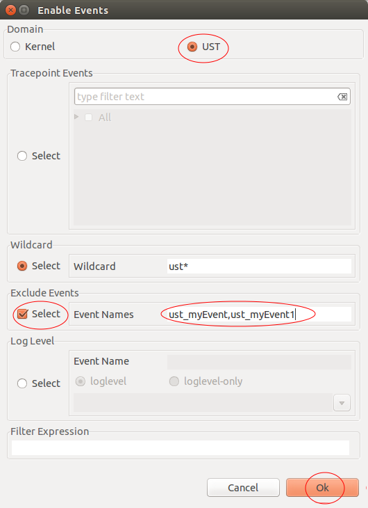Tick the All tracepoints checkbox
The height and width of the screenshot is (508, 368).
point(88,118)
